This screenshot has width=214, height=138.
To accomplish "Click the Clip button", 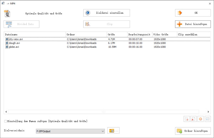I will pyautogui.click(x=107, y=24).
